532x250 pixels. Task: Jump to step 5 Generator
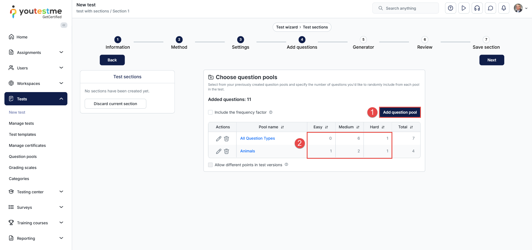pyautogui.click(x=363, y=40)
